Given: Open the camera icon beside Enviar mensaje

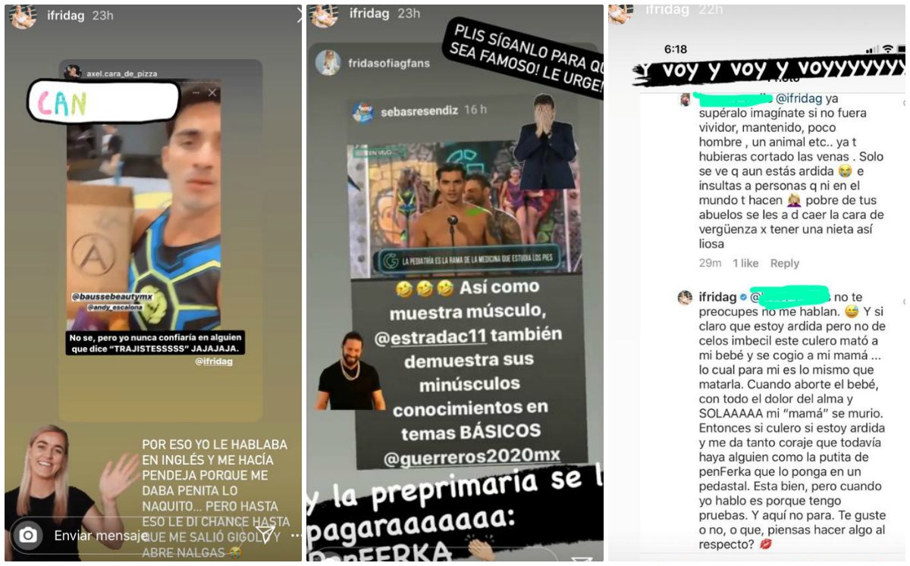Looking at the screenshot, I should [x=28, y=536].
